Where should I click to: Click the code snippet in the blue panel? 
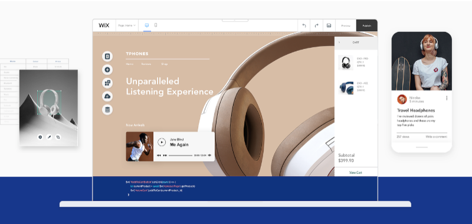point(160,189)
